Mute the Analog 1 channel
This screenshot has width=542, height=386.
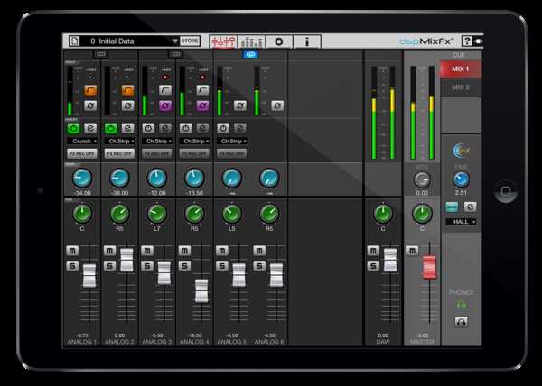coord(72,251)
